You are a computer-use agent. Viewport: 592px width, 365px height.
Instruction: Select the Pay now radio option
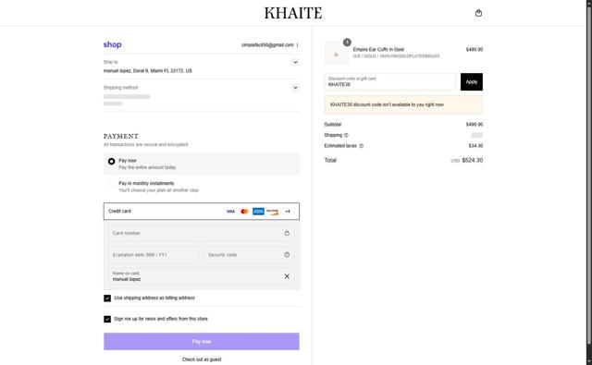[x=111, y=162]
